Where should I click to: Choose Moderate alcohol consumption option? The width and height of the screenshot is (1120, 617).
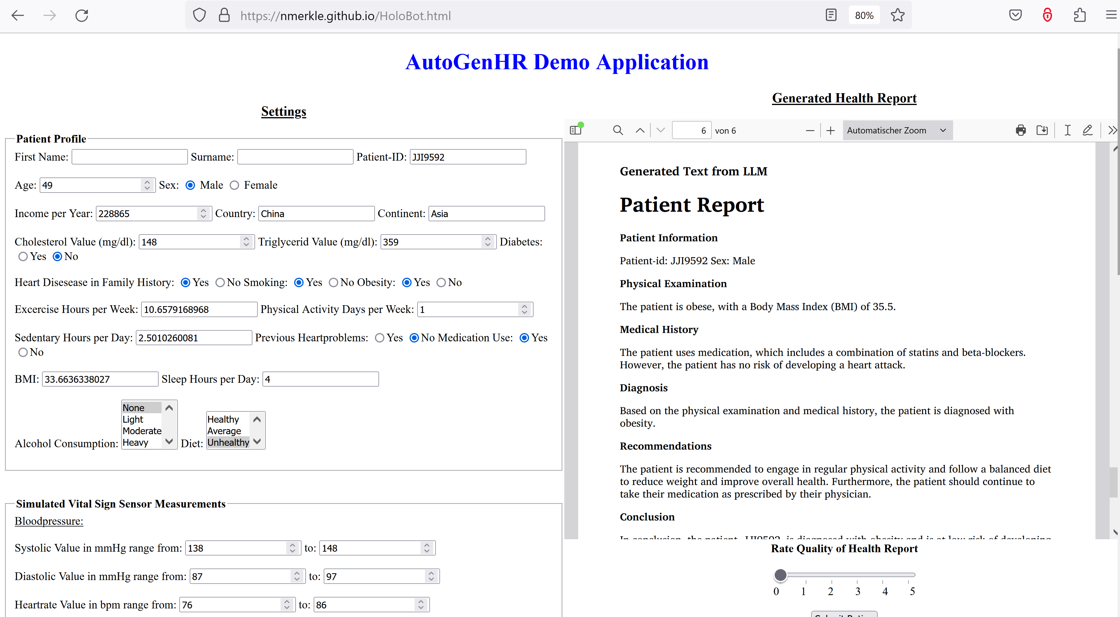pos(142,431)
